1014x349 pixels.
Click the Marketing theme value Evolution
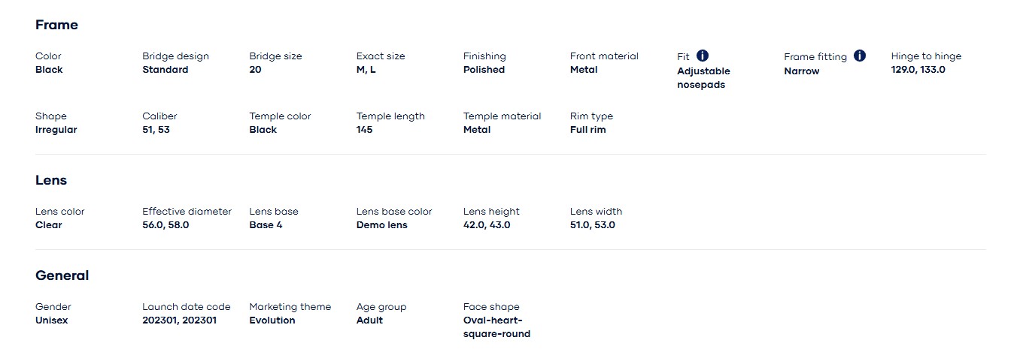272,320
